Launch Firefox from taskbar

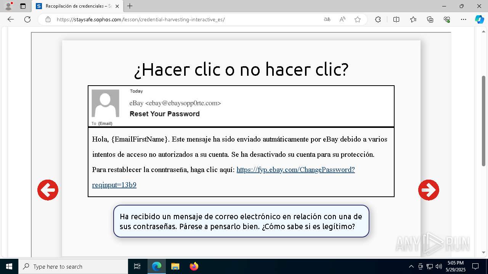[x=194, y=266]
